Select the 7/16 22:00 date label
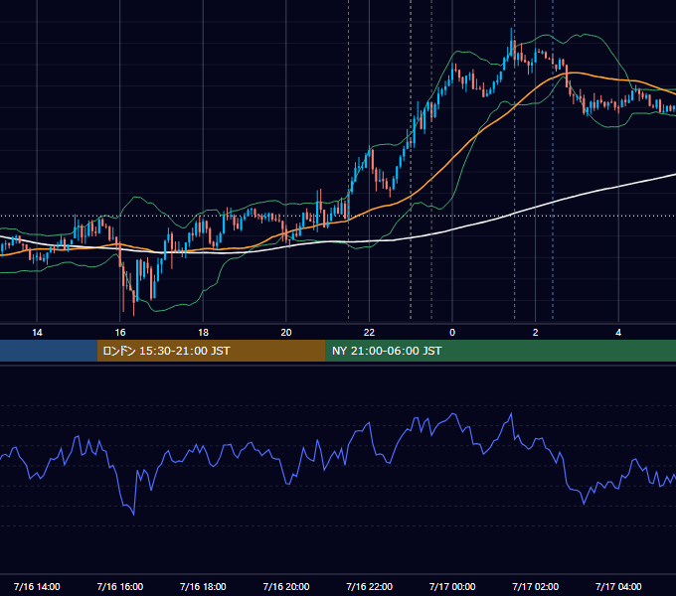 [x=369, y=586]
